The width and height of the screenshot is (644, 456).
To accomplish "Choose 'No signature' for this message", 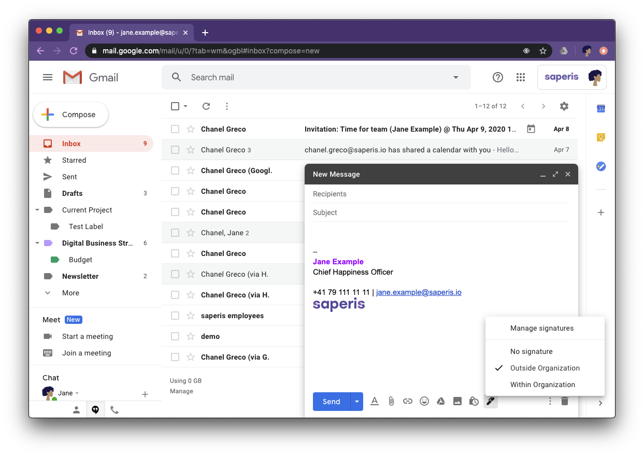I will [531, 351].
